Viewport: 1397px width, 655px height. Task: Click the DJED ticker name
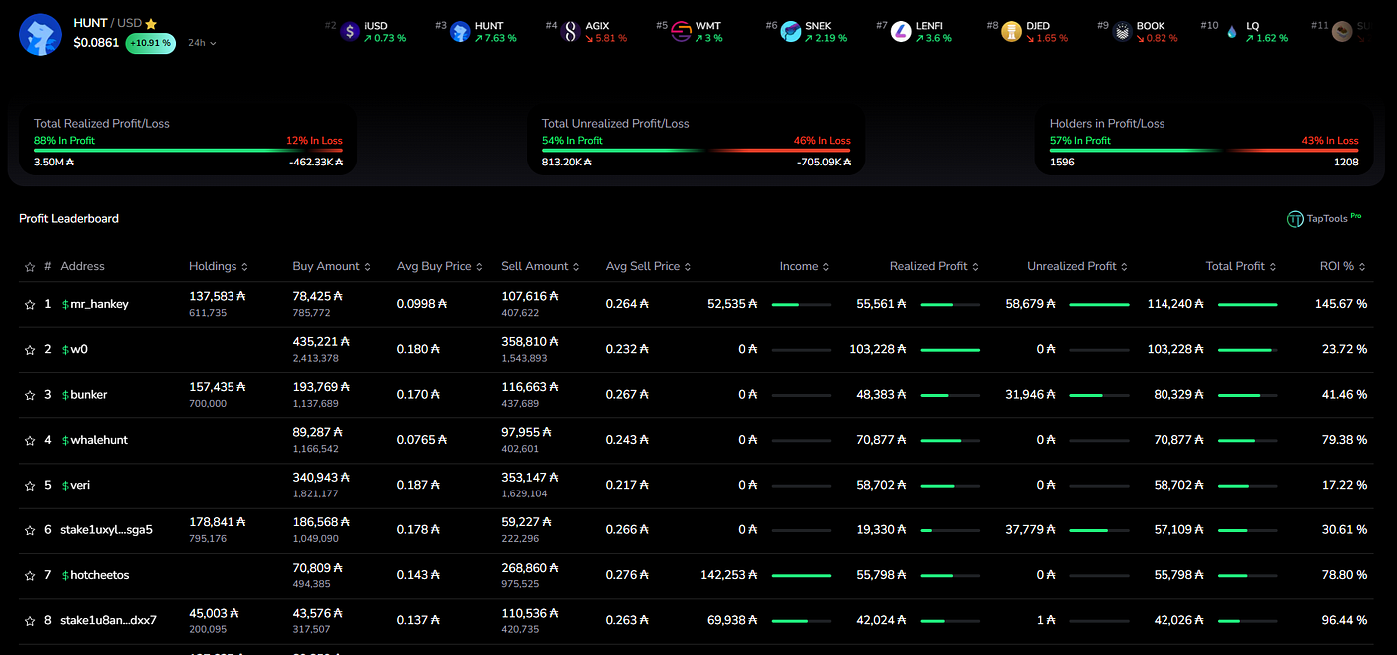click(x=1038, y=26)
